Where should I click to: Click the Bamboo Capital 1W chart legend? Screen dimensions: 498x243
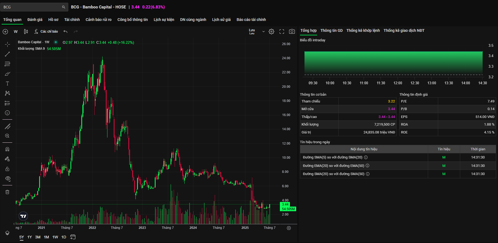[34, 42]
